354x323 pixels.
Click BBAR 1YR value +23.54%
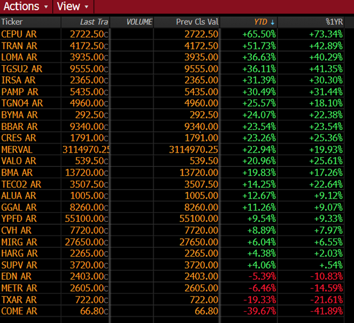click(x=326, y=127)
